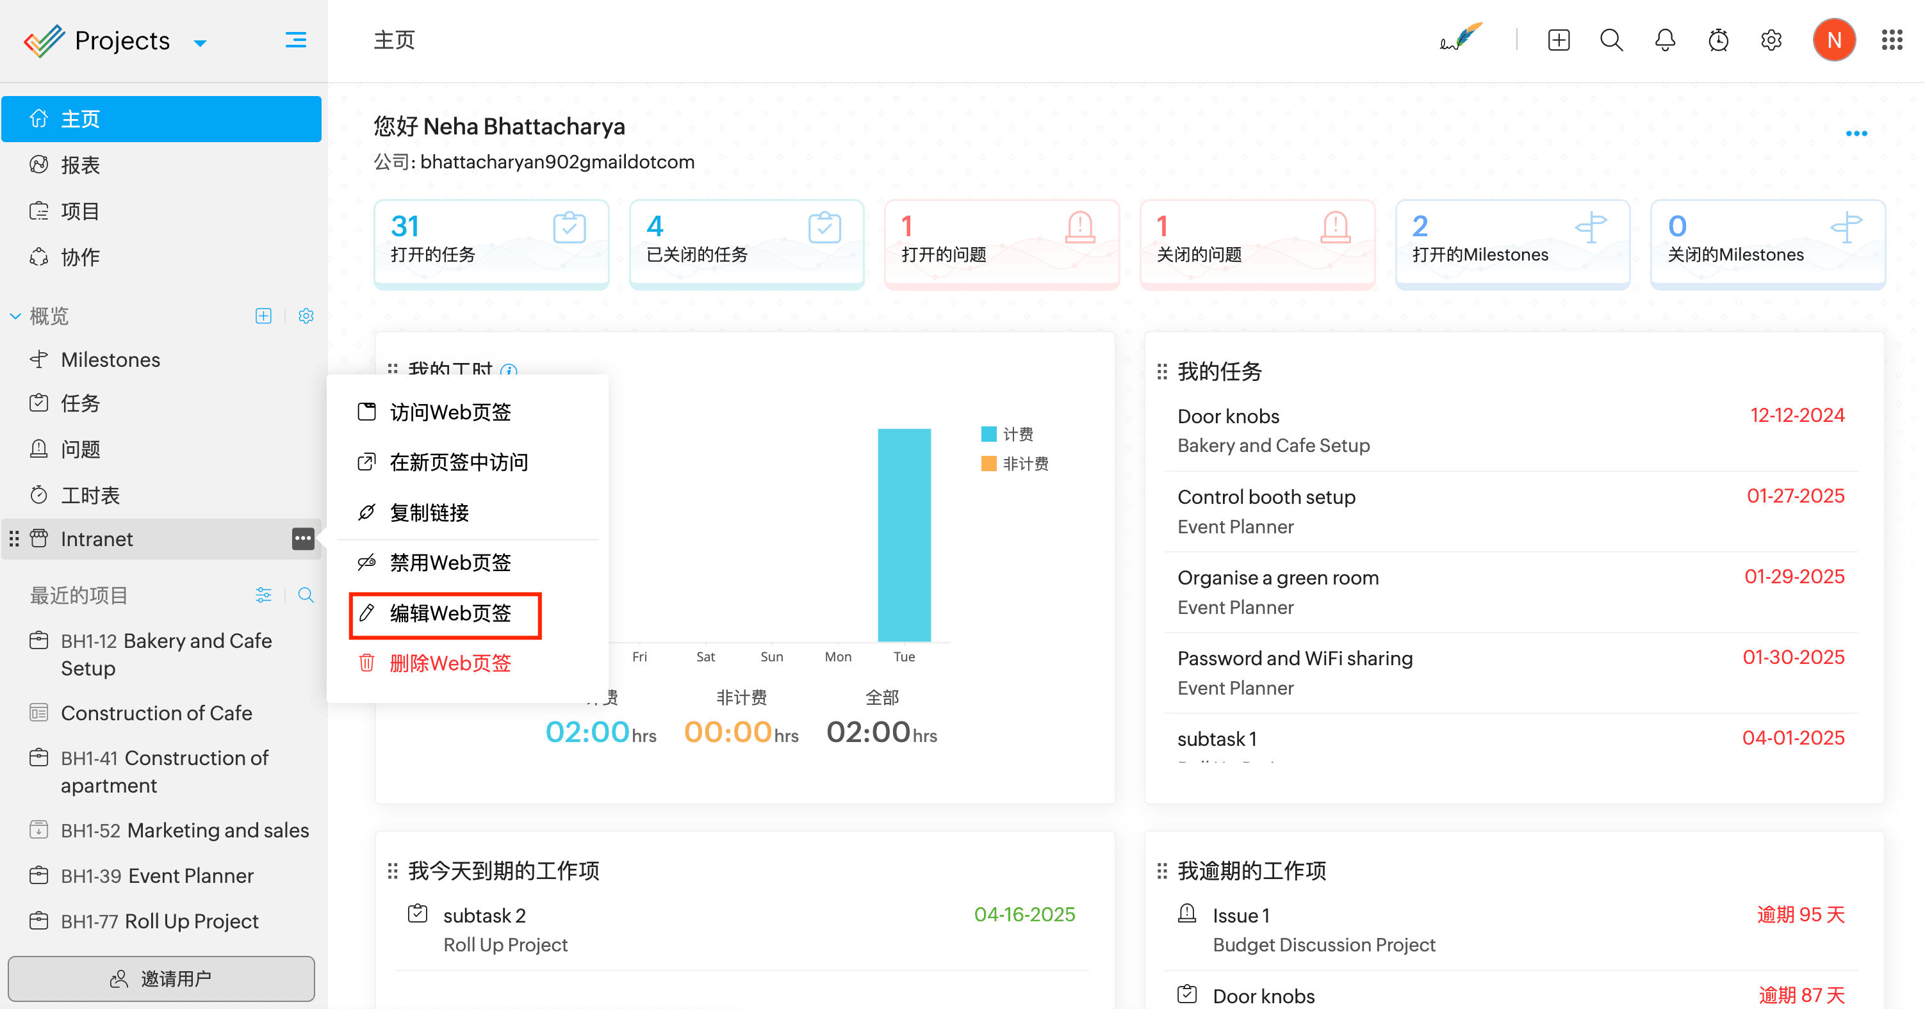Toggle the sidebar collapse hamburger icon
Screen dimensions: 1925x1009
(296, 40)
